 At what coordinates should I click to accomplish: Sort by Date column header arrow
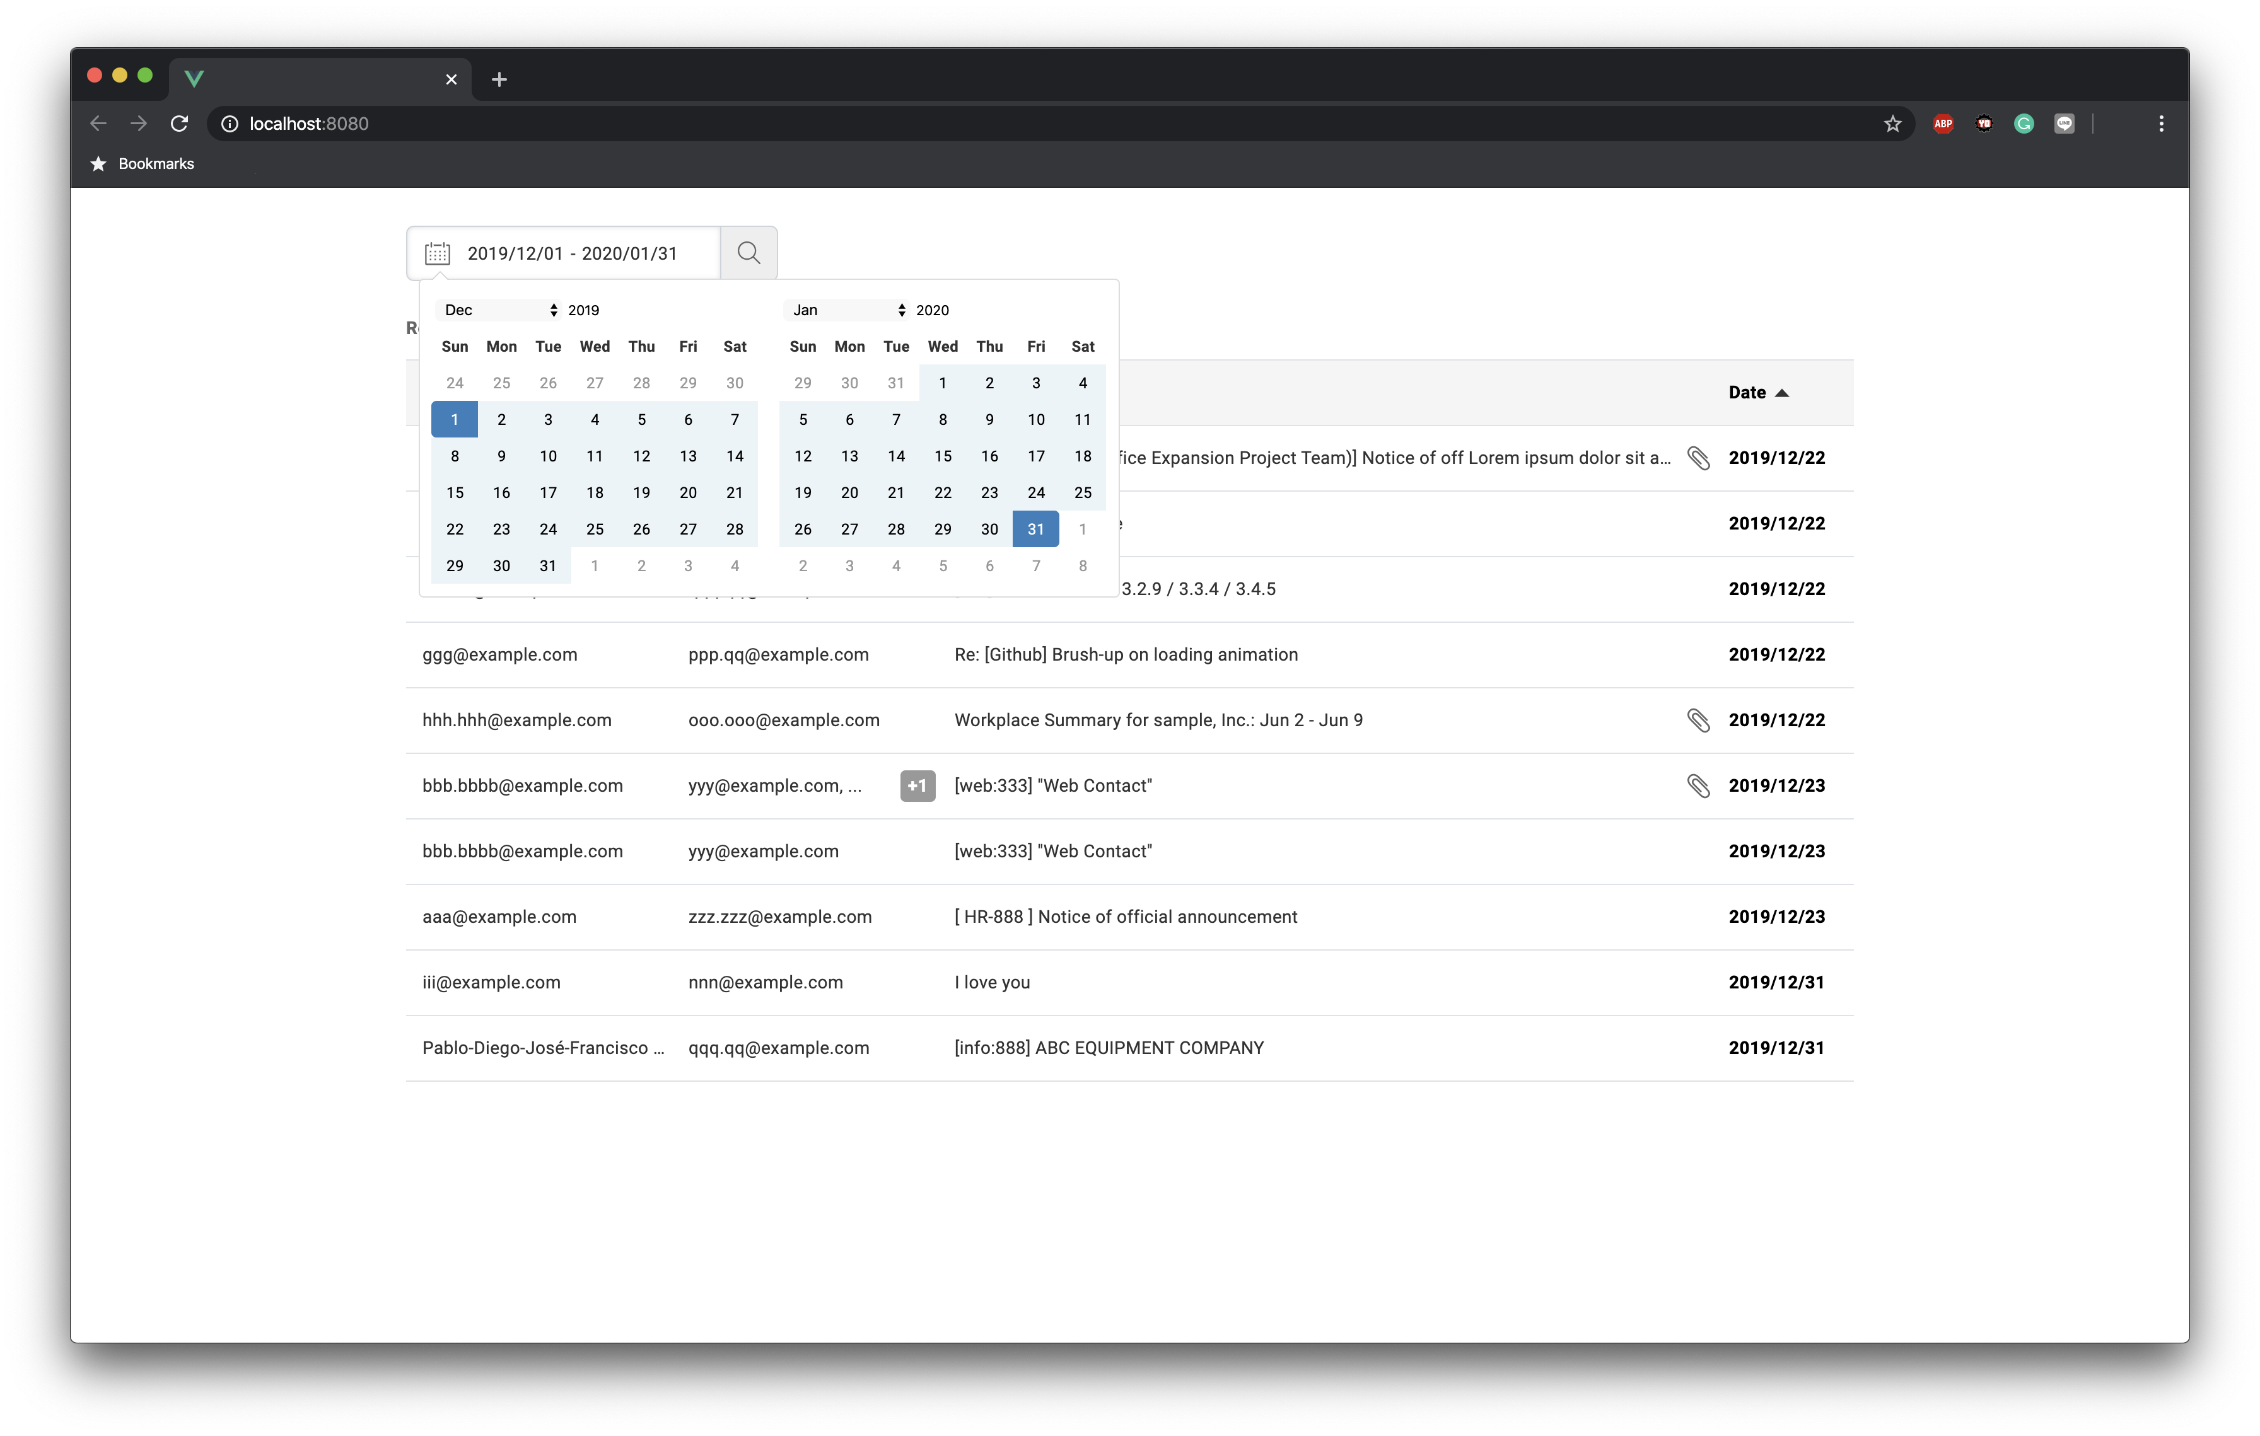(x=1781, y=393)
